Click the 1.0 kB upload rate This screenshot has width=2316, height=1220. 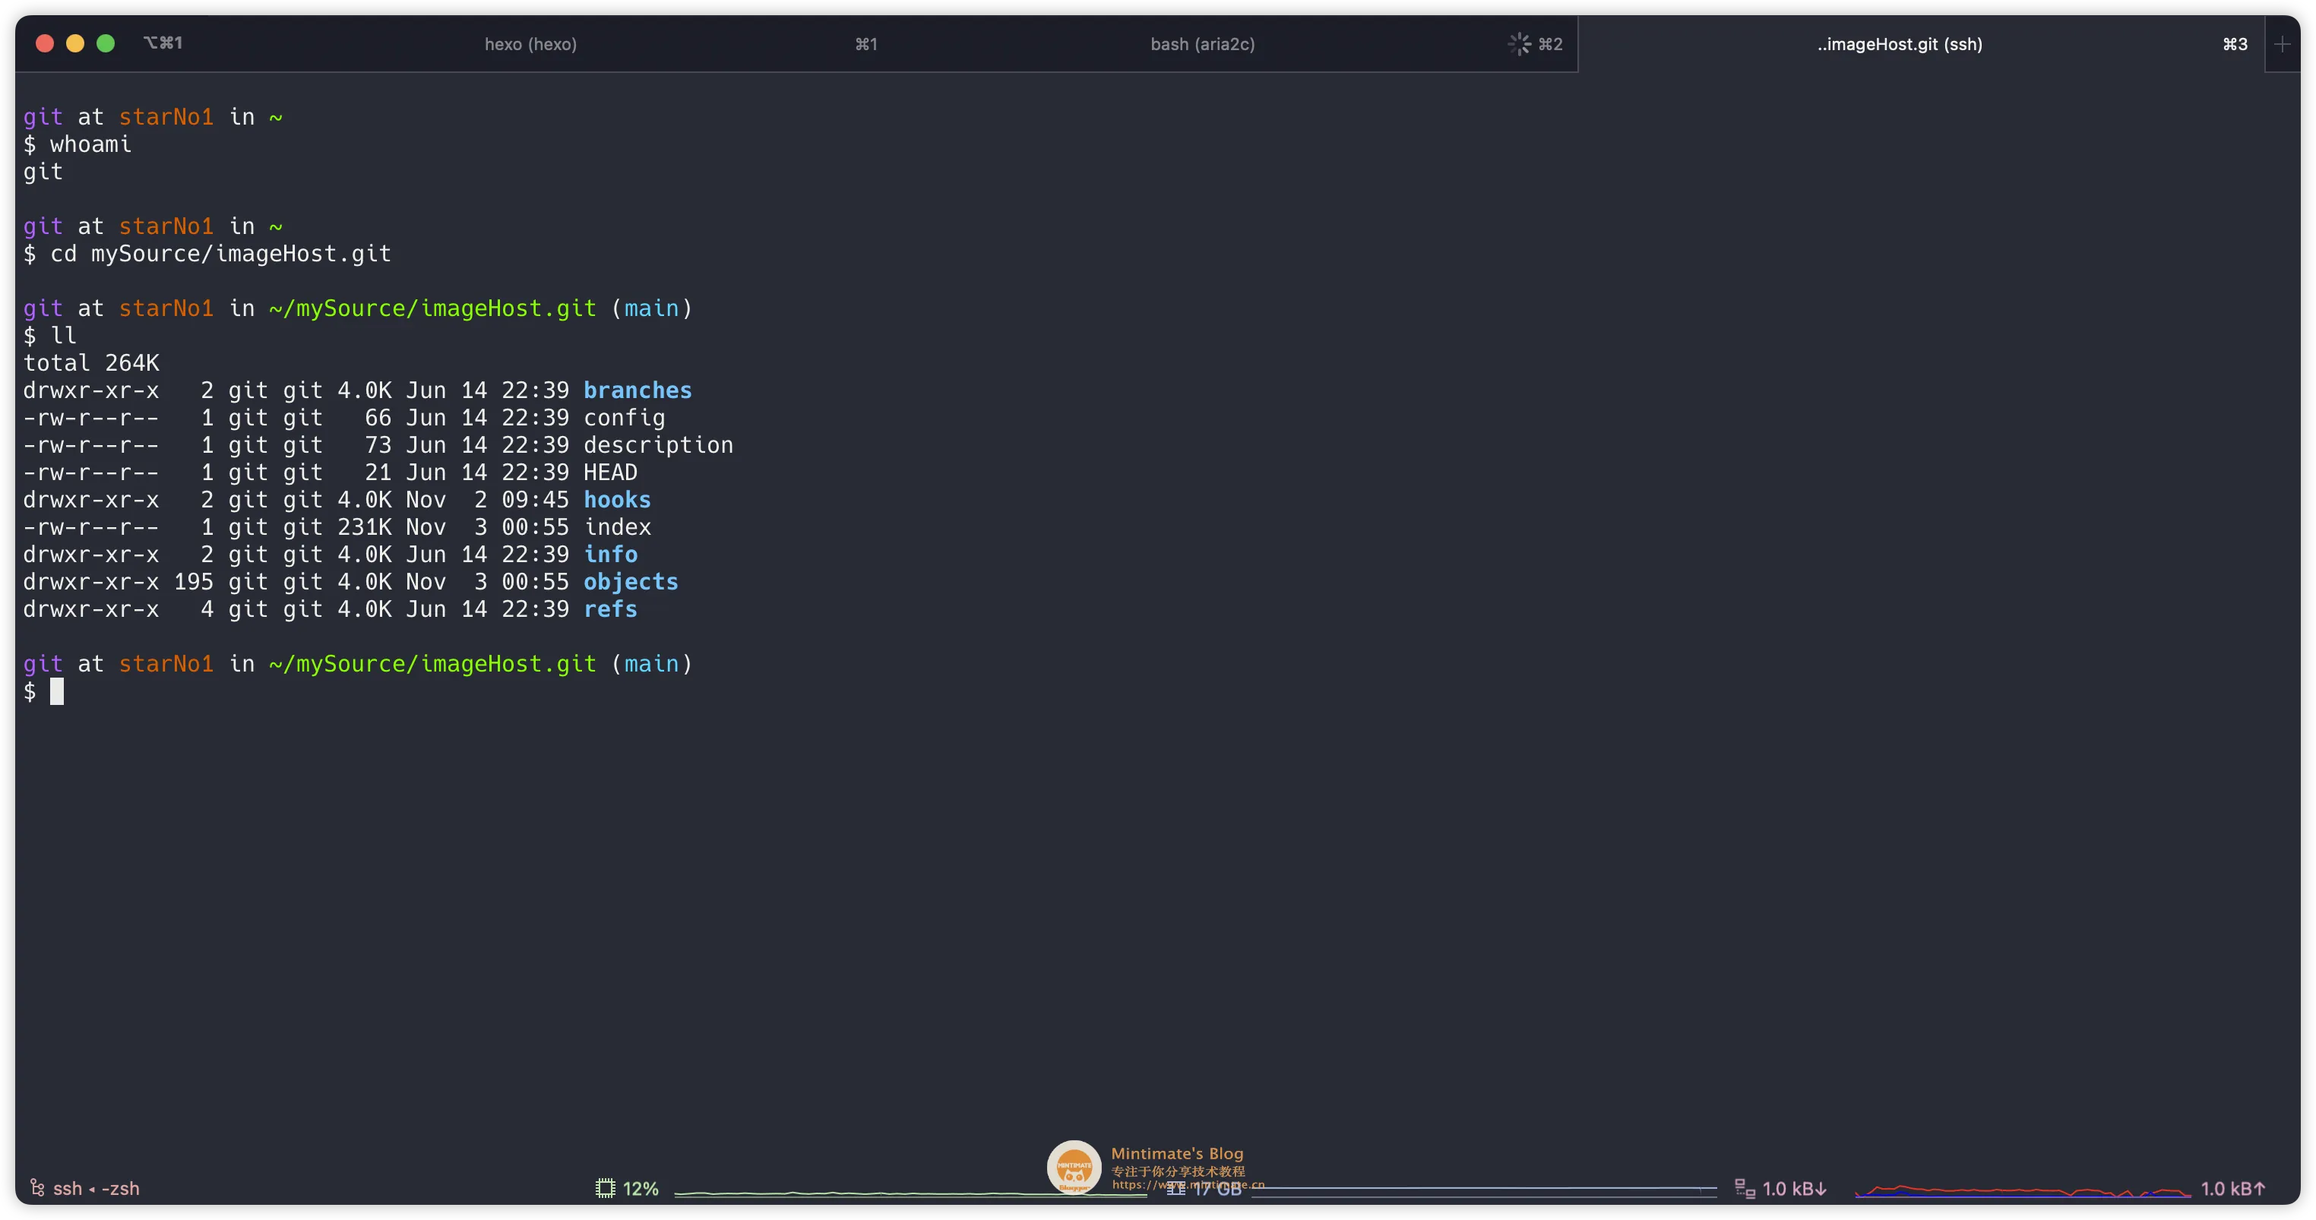pyautogui.click(x=2232, y=1189)
